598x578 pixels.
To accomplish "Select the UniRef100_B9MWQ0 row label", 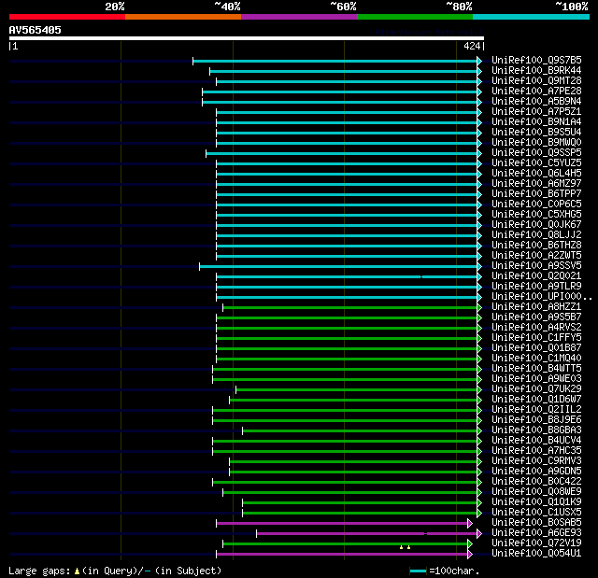I will pyautogui.click(x=536, y=143).
